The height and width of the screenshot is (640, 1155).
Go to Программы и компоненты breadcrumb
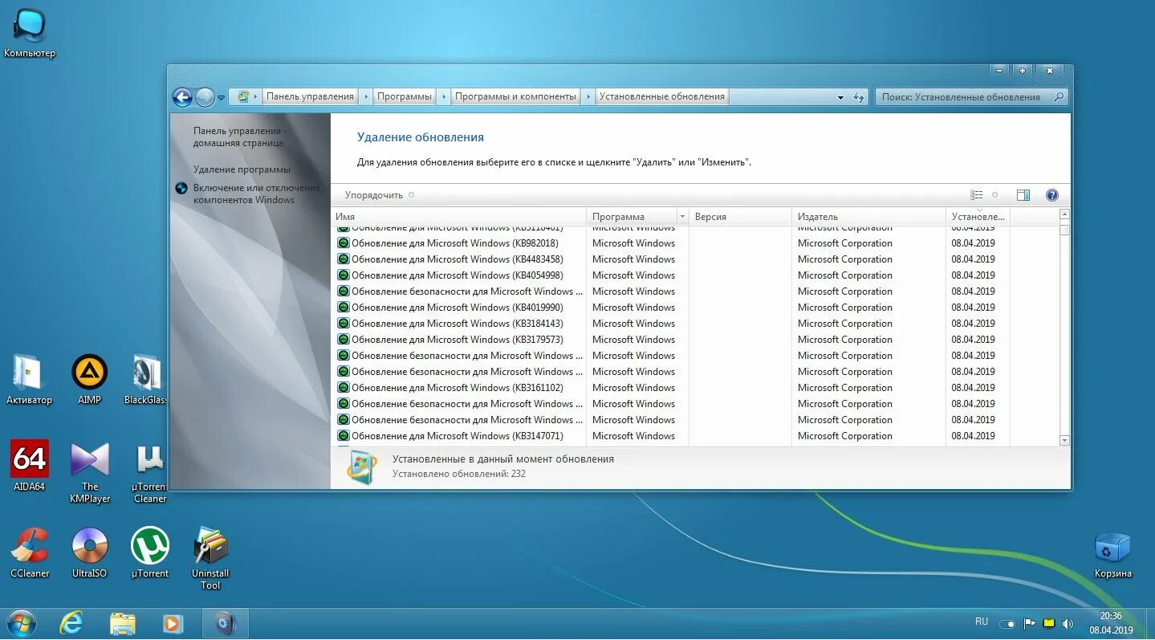click(515, 96)
